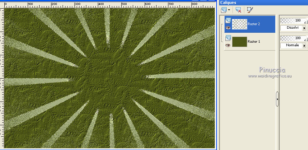Click the New Raster Layer icon

(x=224, y=10)
